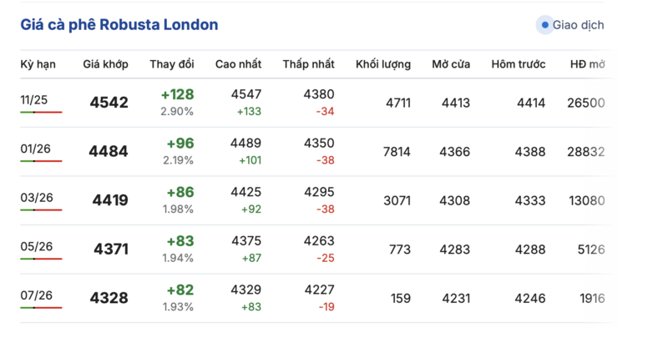Viewport: 668px width, 338px height.
Task: Click the blue Giao dịch status dot
Action: point(544,25)
